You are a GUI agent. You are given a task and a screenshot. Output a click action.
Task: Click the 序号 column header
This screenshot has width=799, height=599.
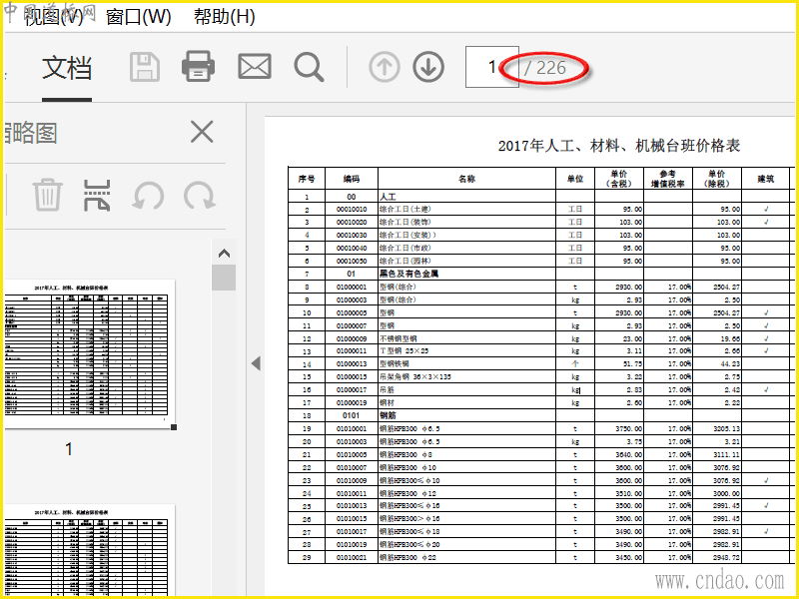[307, 179]
